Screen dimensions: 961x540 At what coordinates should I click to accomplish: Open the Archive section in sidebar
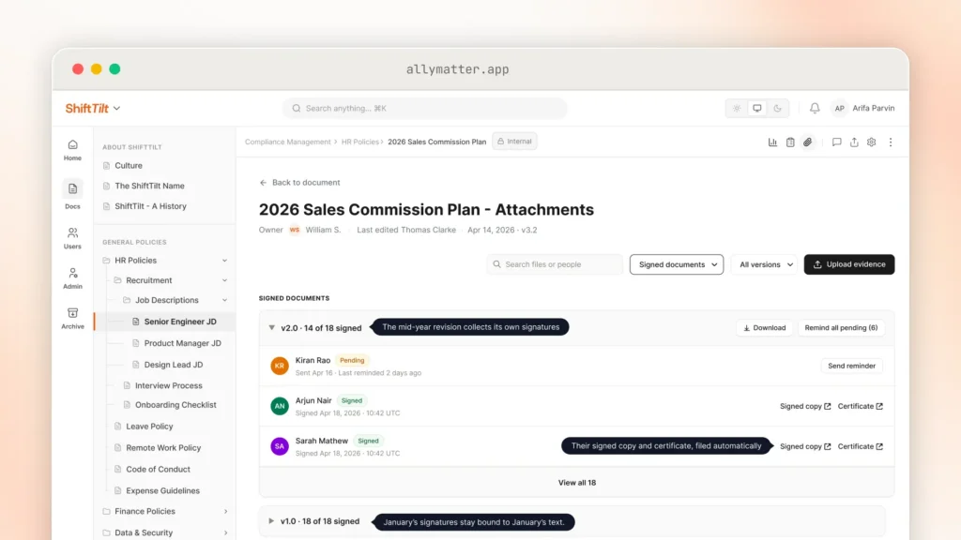72,319
